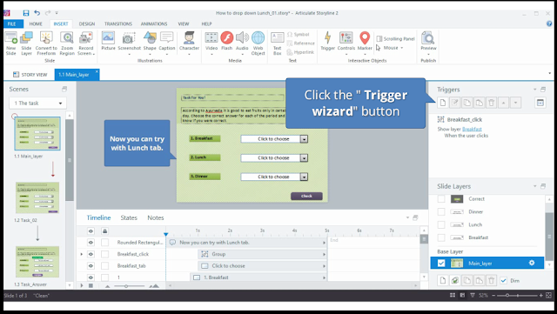The image size is (557, 314).
Task: Click the Save icon in quick access toolbar
Action: pos(26,13)
